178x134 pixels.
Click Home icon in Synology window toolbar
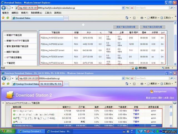pos(127,84)
